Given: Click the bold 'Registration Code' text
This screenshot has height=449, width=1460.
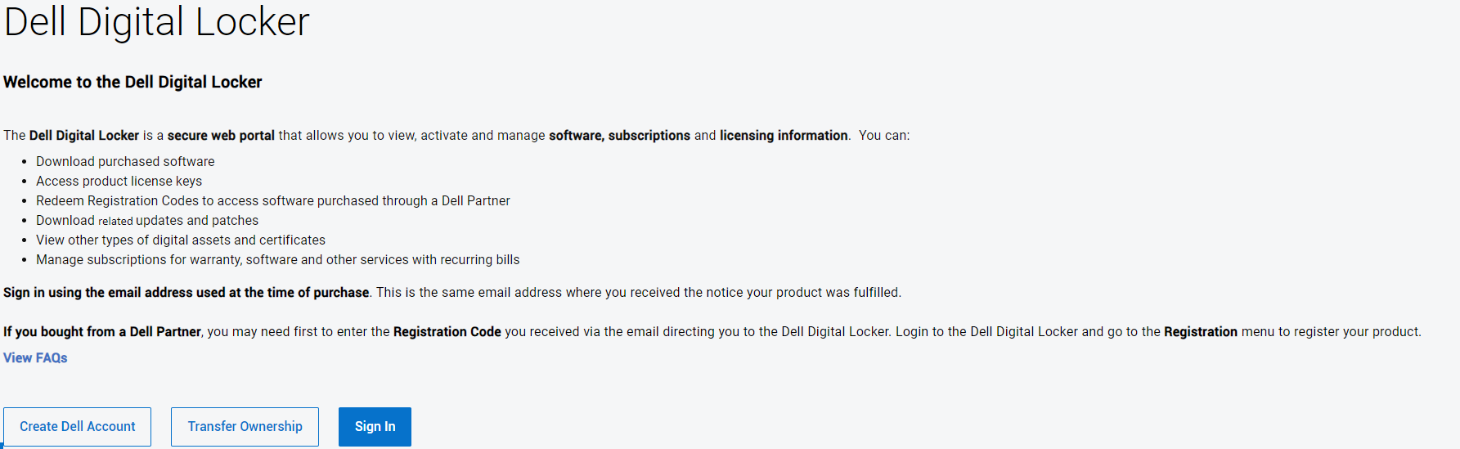Looking at the screenshot, I should (447, 331).
